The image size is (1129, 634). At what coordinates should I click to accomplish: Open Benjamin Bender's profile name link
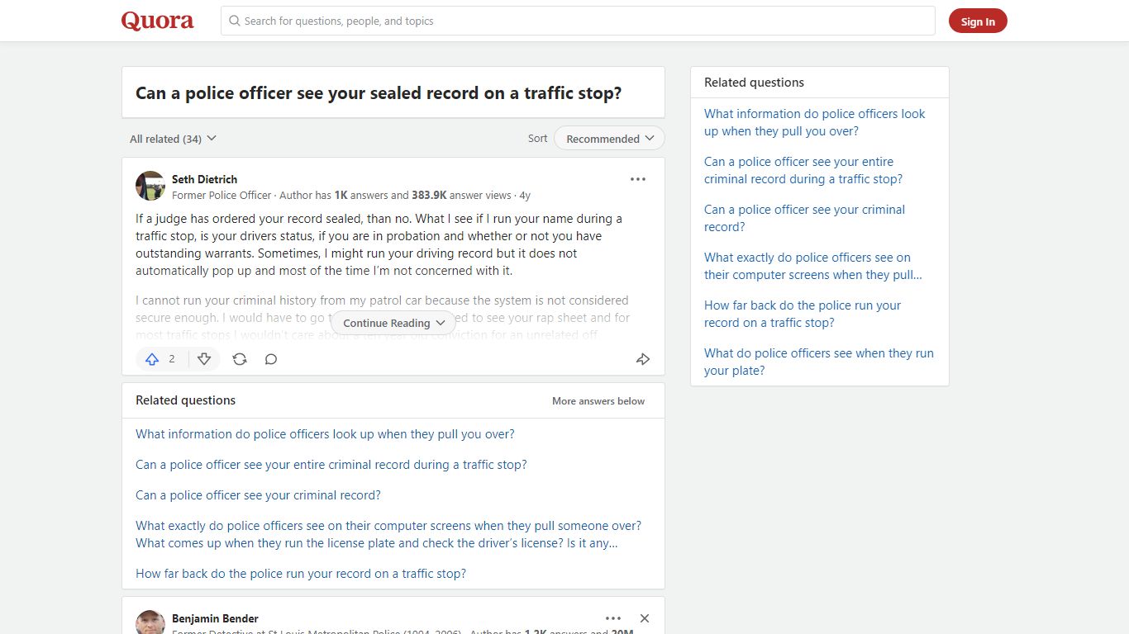tap(215, 618)
